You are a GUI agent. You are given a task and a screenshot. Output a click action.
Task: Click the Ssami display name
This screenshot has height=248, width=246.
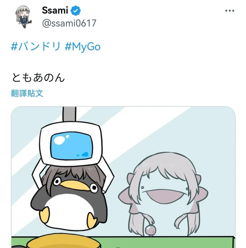55,11
